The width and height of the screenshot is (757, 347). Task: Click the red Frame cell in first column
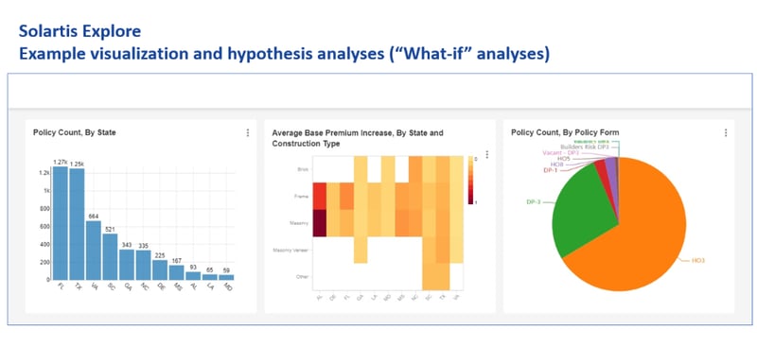(320, 196)
